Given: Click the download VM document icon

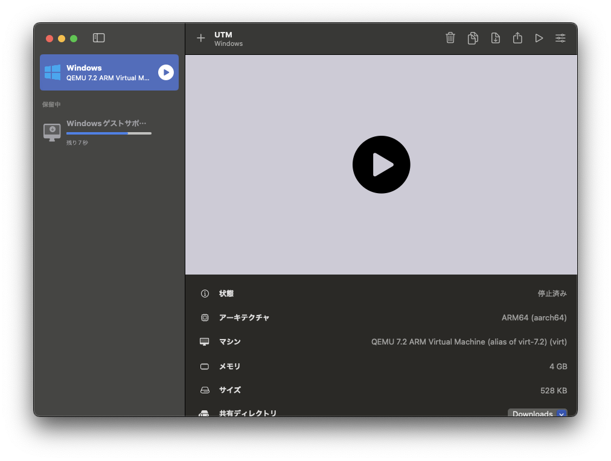Looking at the screenshot, I should [x=495, y=38].
